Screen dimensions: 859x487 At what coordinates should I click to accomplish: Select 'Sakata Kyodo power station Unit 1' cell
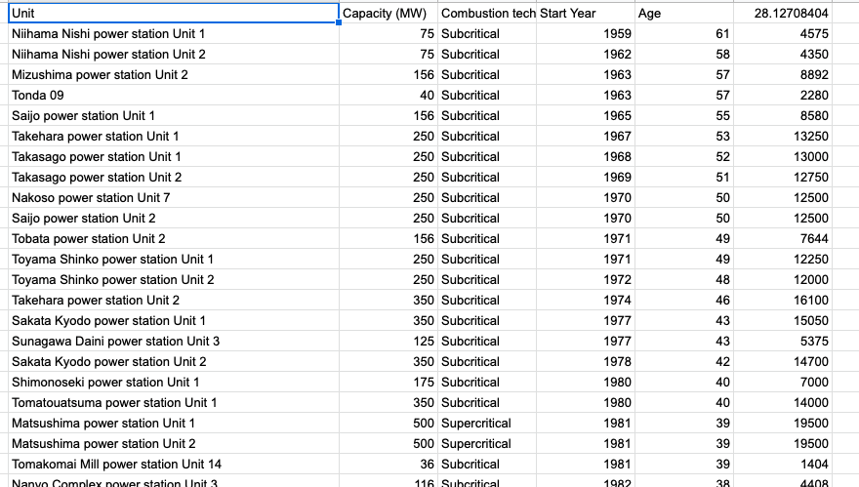pos(174,320)
